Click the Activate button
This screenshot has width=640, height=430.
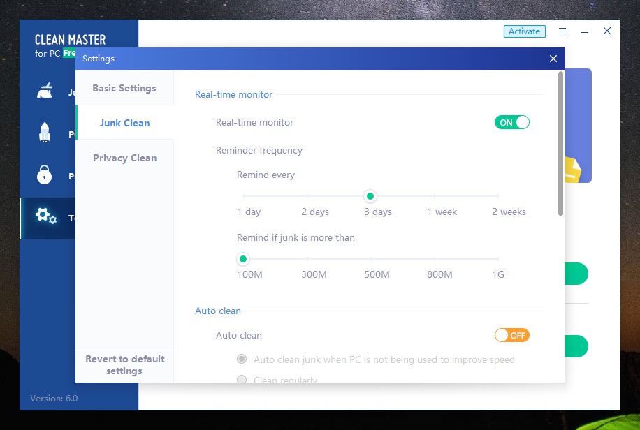tap(524, 31)
